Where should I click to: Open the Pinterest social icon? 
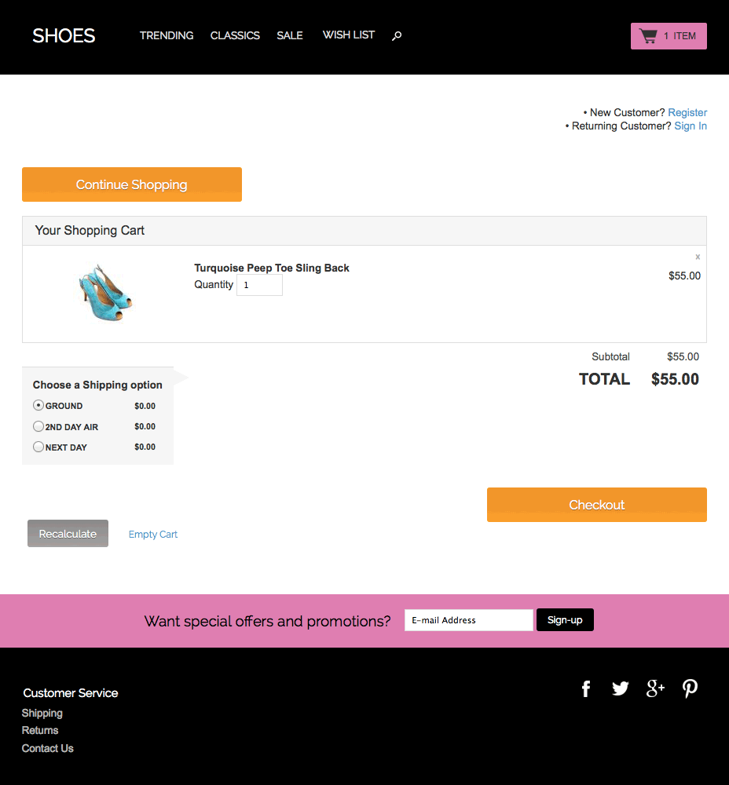tap(690, 688)
